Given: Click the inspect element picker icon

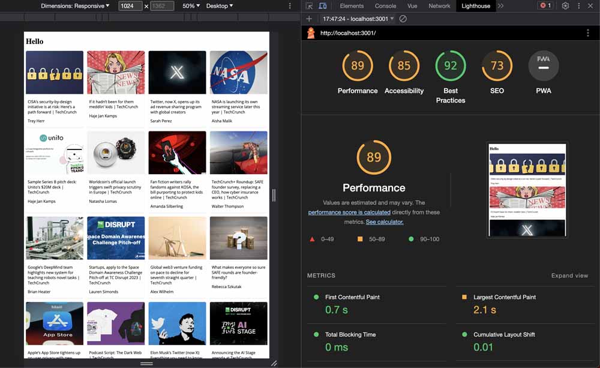Looking at the screenshot, I should [x=309, y=6].
